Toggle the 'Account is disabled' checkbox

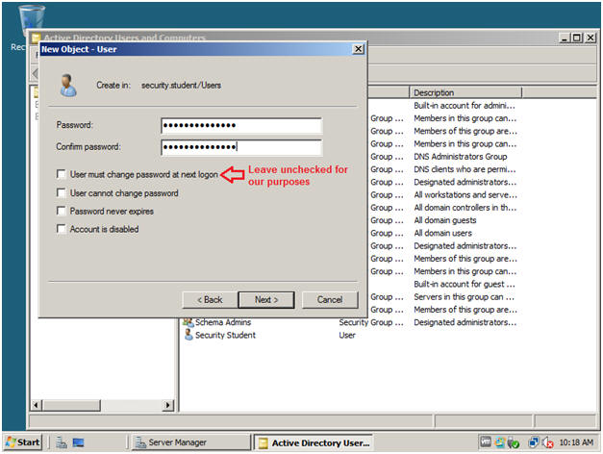coord(62,229)
